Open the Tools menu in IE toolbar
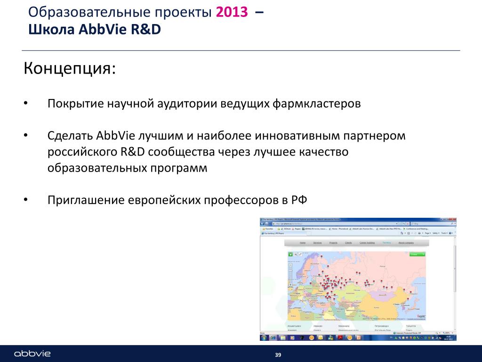Viewport: 482px width, 362px height. point(444,233)
